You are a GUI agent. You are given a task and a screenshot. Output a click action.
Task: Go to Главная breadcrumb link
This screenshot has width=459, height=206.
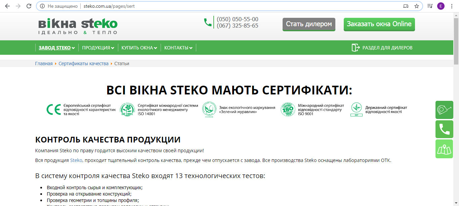[44, 64]
